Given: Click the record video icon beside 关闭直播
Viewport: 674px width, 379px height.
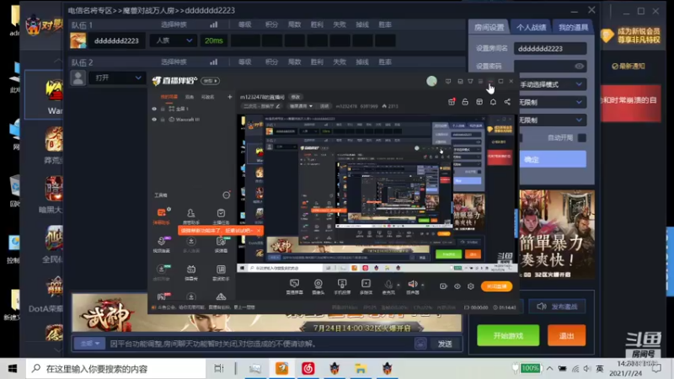Looking at the screenshot, I should coord(443,286).
